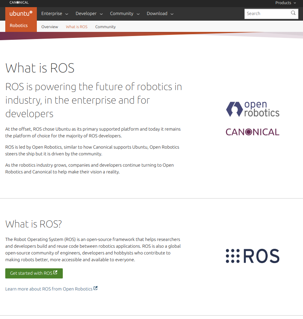This screenshot has height=319, width=303.
Task: Click the Open Robotics logo image
Action: [252, 109]
